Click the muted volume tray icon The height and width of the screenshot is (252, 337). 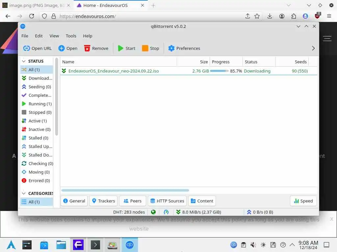click(x=253, y=244)
